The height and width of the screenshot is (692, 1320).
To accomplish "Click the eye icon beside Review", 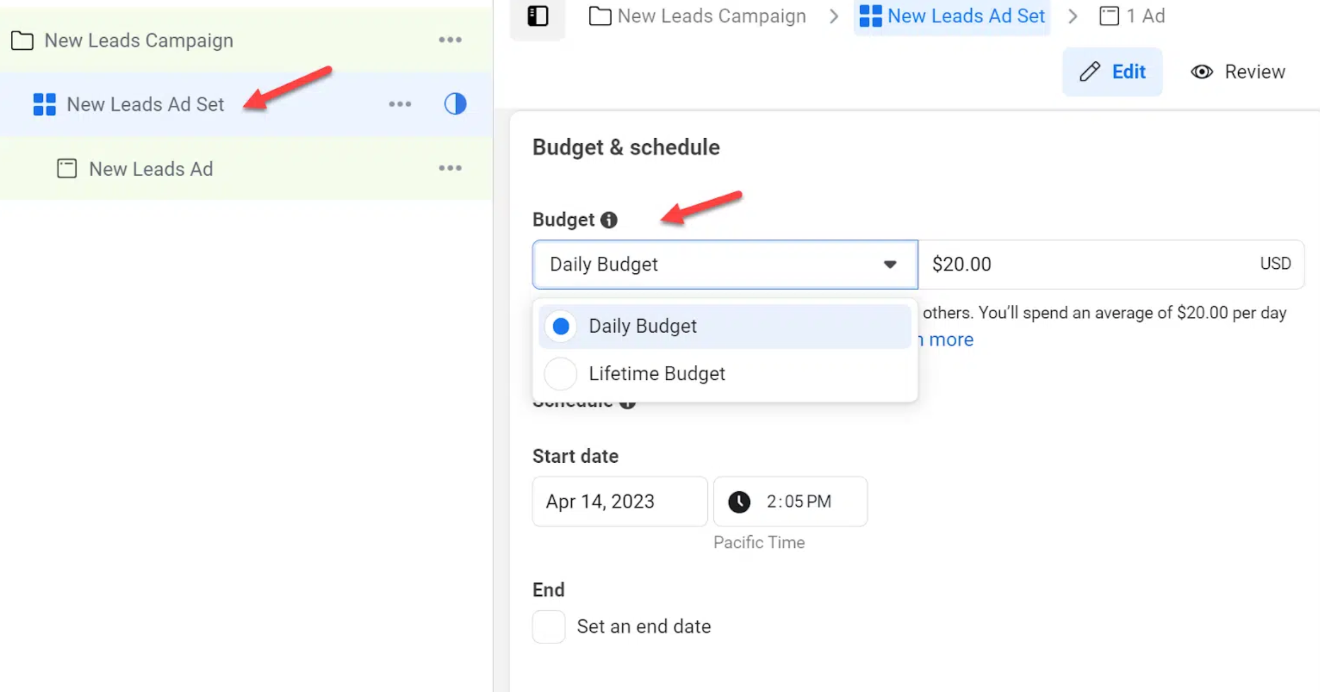I will tap(1202, 71).
